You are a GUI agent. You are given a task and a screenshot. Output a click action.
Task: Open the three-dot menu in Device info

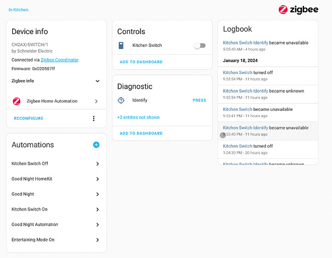tap(93, 118)
